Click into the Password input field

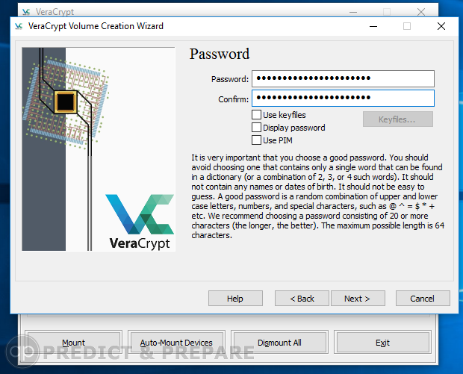pos(343,78)
